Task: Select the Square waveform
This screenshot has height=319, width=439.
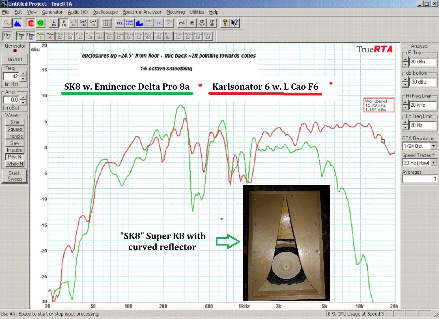Action: tap(15, 129)
